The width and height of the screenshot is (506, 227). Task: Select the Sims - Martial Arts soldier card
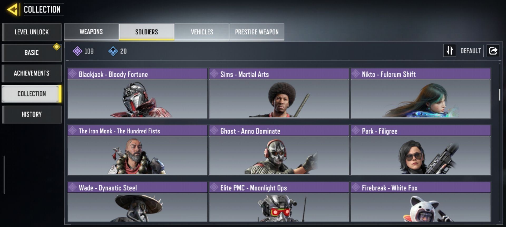(x=279, y=93)
